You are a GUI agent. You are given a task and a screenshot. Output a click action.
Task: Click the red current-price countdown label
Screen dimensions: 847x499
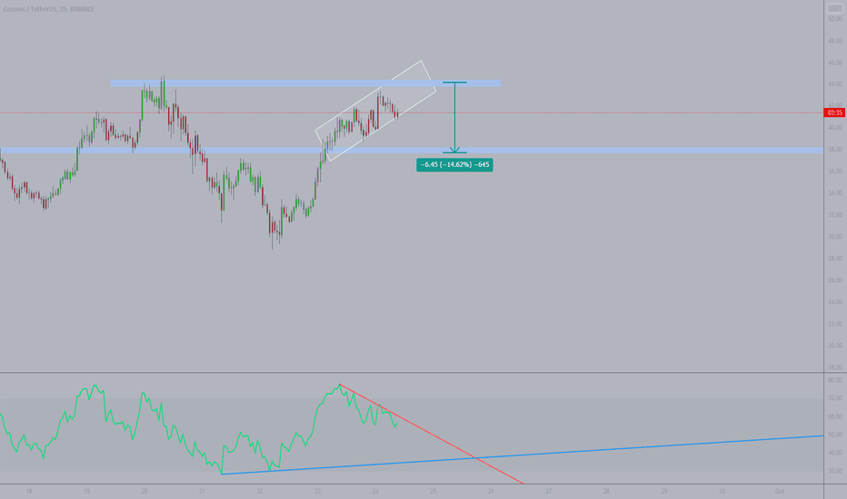coord(835,113)
